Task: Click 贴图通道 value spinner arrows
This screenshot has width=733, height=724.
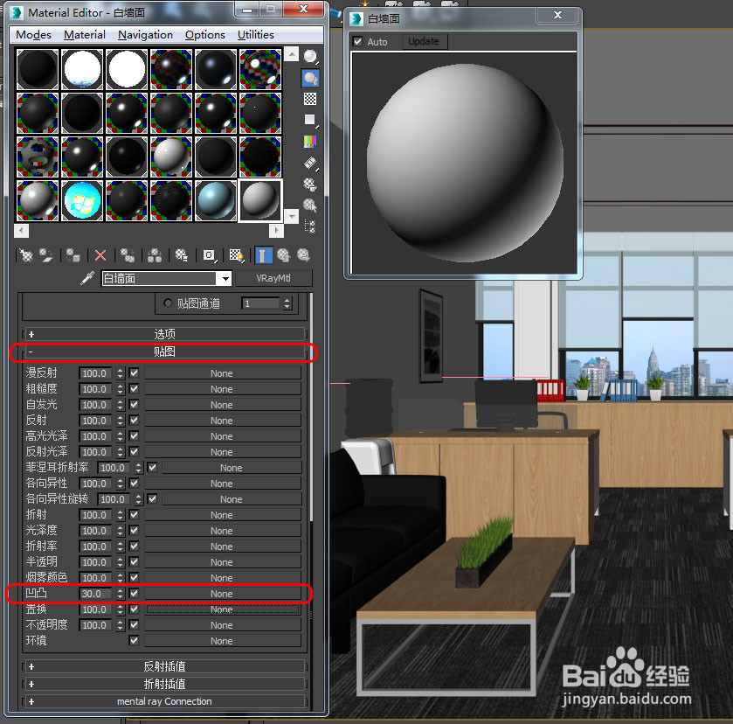Action: pos(287,303)
